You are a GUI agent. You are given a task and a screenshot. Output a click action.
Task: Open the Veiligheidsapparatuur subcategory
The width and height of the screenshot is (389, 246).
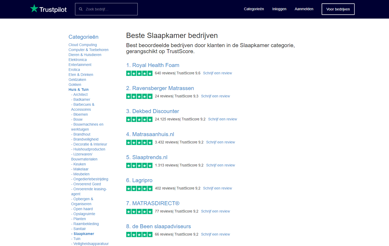[x=90, y=244]
